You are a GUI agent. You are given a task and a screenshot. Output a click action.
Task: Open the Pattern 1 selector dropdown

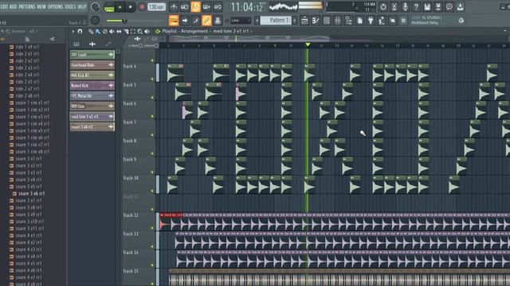coord(277,21)
